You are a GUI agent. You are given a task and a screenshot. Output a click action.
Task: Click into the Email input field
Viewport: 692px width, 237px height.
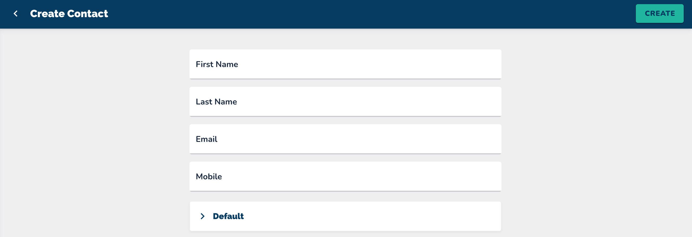[345, 139]
